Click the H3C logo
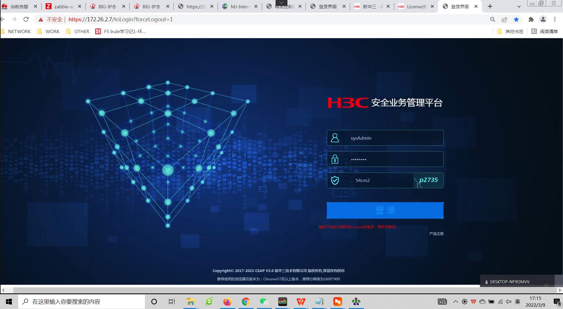This screenshot has height=309, width=563. click(348, 103)
